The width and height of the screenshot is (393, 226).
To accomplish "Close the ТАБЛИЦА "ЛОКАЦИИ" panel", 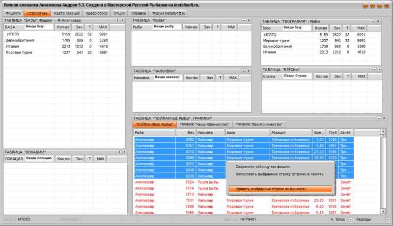I will point(125,152).
